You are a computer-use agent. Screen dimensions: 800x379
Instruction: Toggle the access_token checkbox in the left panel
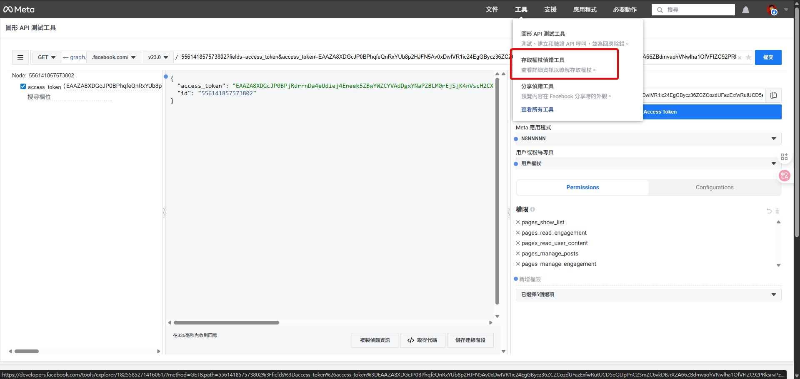[x=23, y=86]
